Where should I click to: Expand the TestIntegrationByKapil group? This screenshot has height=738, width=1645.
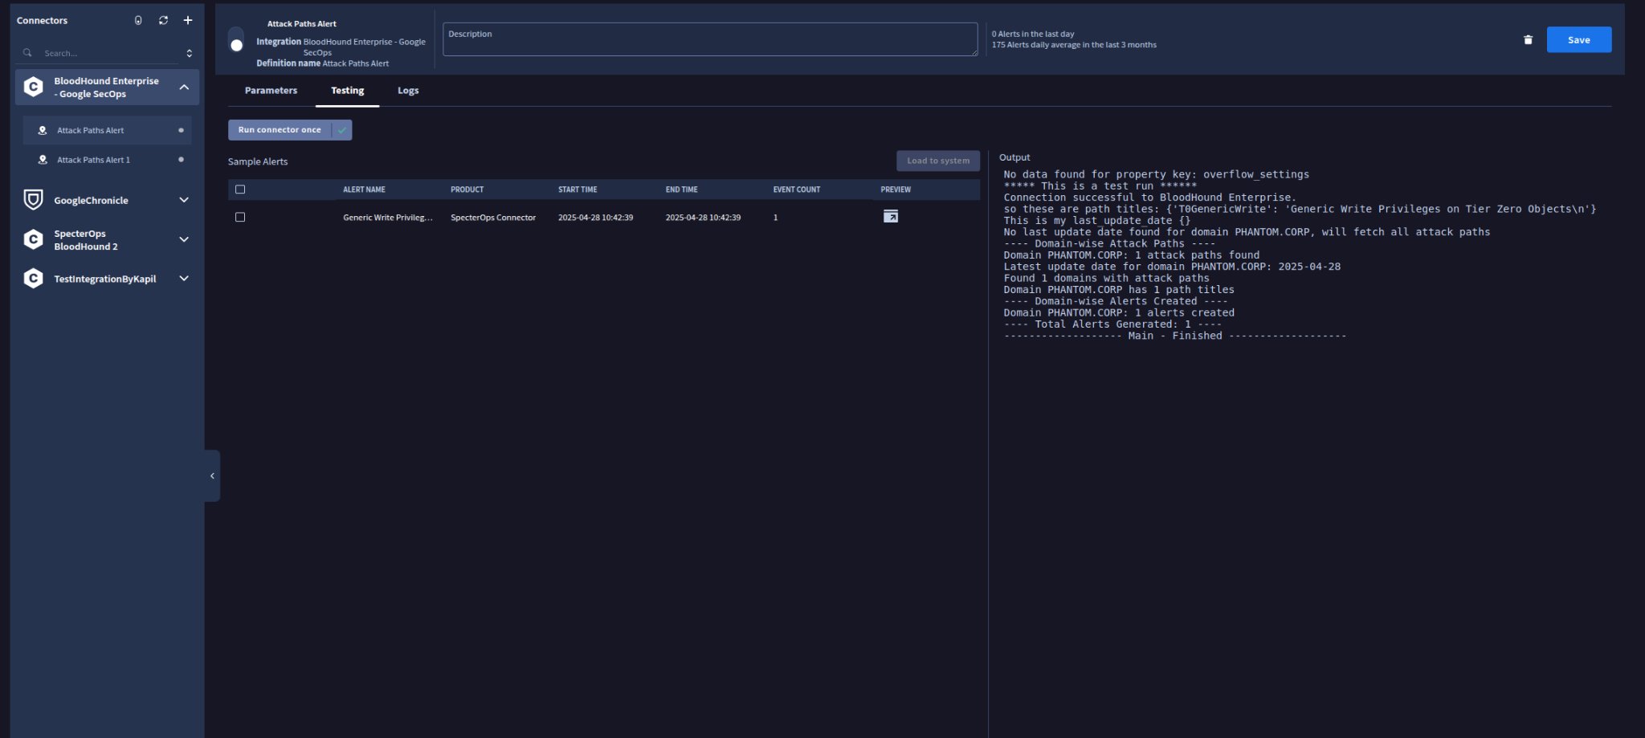pos(184,279)
